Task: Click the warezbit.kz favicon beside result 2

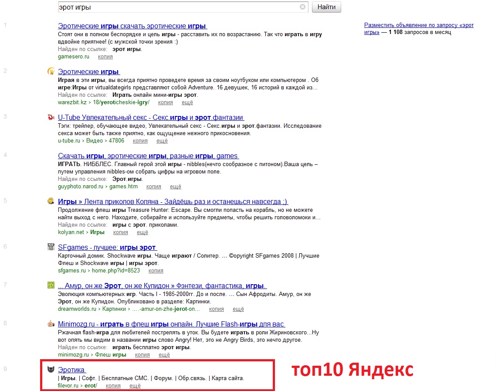Action: tap(51, 71)
